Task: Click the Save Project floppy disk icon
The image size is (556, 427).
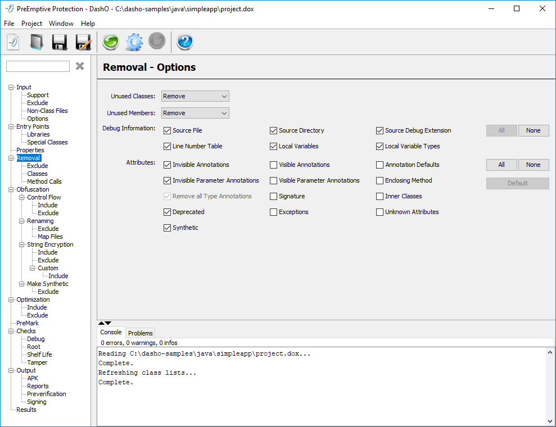Action: 60,42
